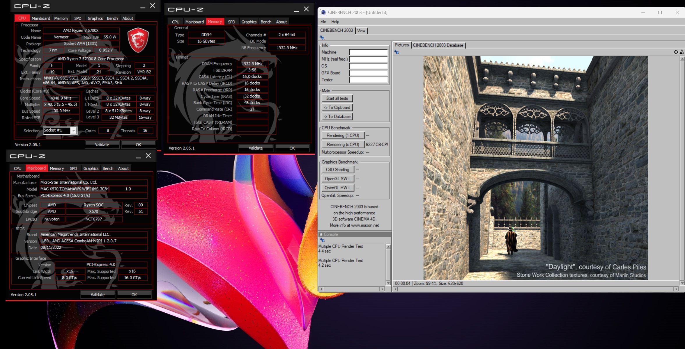Click the CAS# Latency 16.0 clocks value

click(252, 76)
